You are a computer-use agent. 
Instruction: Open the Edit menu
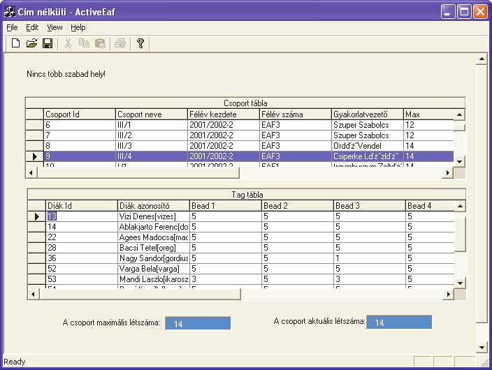(32, 28)
